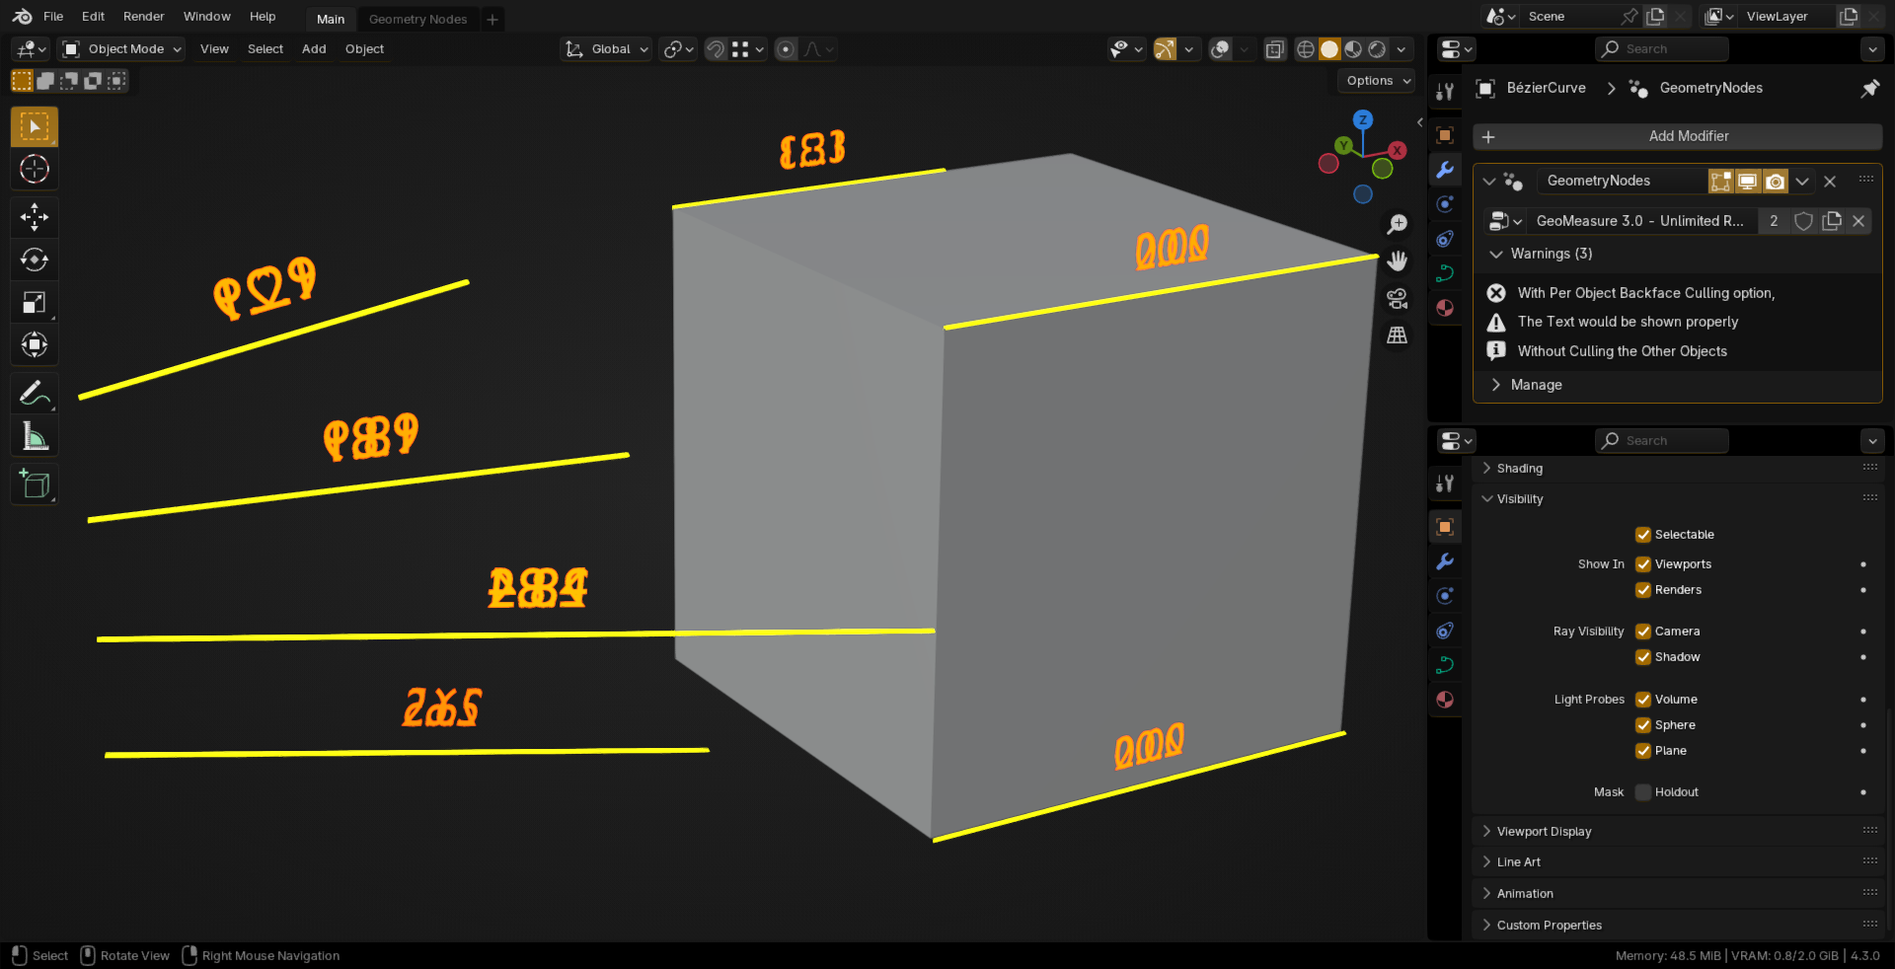The width and height of the screenshot is (1895, 969).
Task: Open the Object Mode dropdown
Action: [x=122, y=49]
